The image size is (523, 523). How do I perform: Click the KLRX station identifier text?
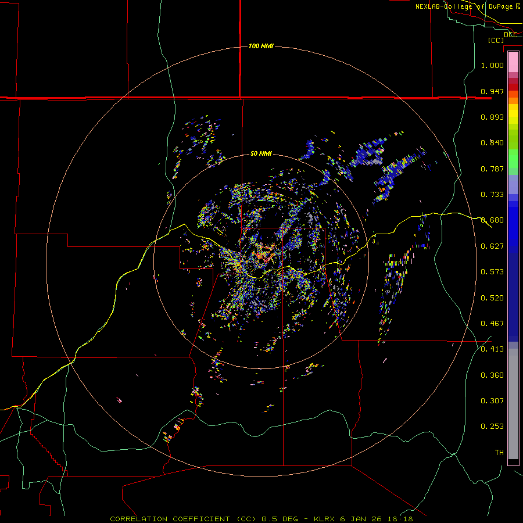coord(324,519)
